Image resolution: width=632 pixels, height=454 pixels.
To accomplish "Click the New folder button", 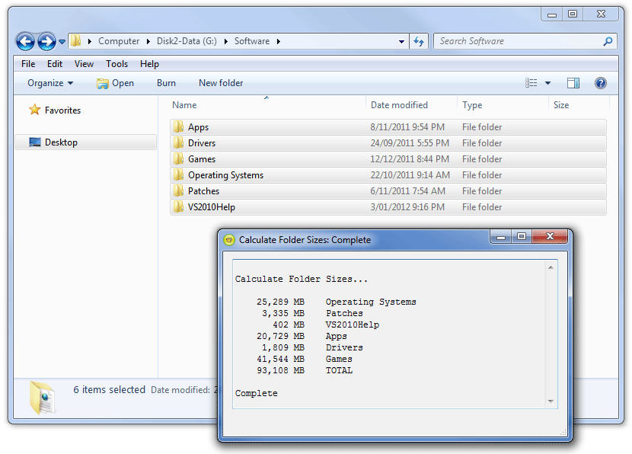I will coord(221,83).
